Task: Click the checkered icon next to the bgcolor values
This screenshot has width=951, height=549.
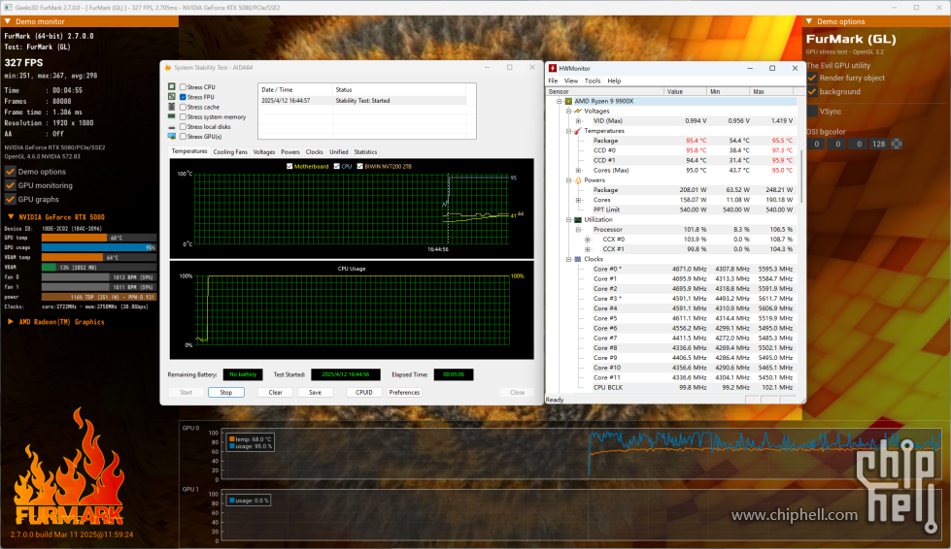Action: pos(897,145)
